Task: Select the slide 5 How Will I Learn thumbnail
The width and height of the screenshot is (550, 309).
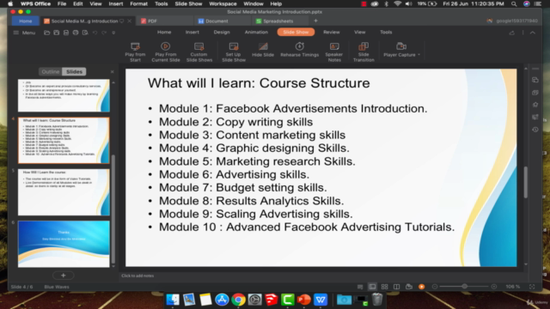Action: pos(64,192)
